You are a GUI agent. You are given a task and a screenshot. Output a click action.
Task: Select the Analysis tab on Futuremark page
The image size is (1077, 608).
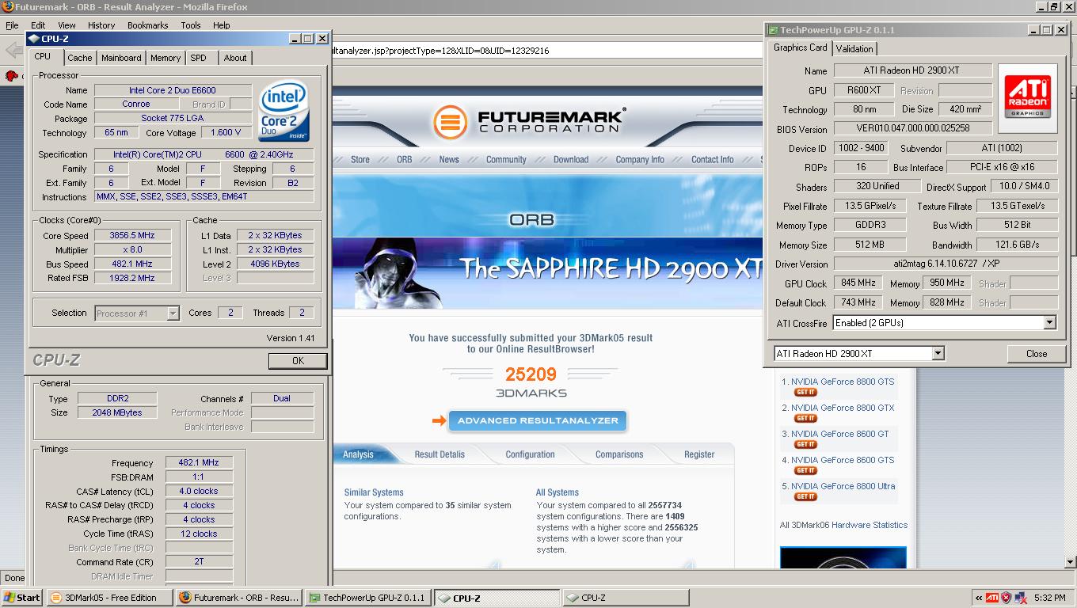pos(358,454)
